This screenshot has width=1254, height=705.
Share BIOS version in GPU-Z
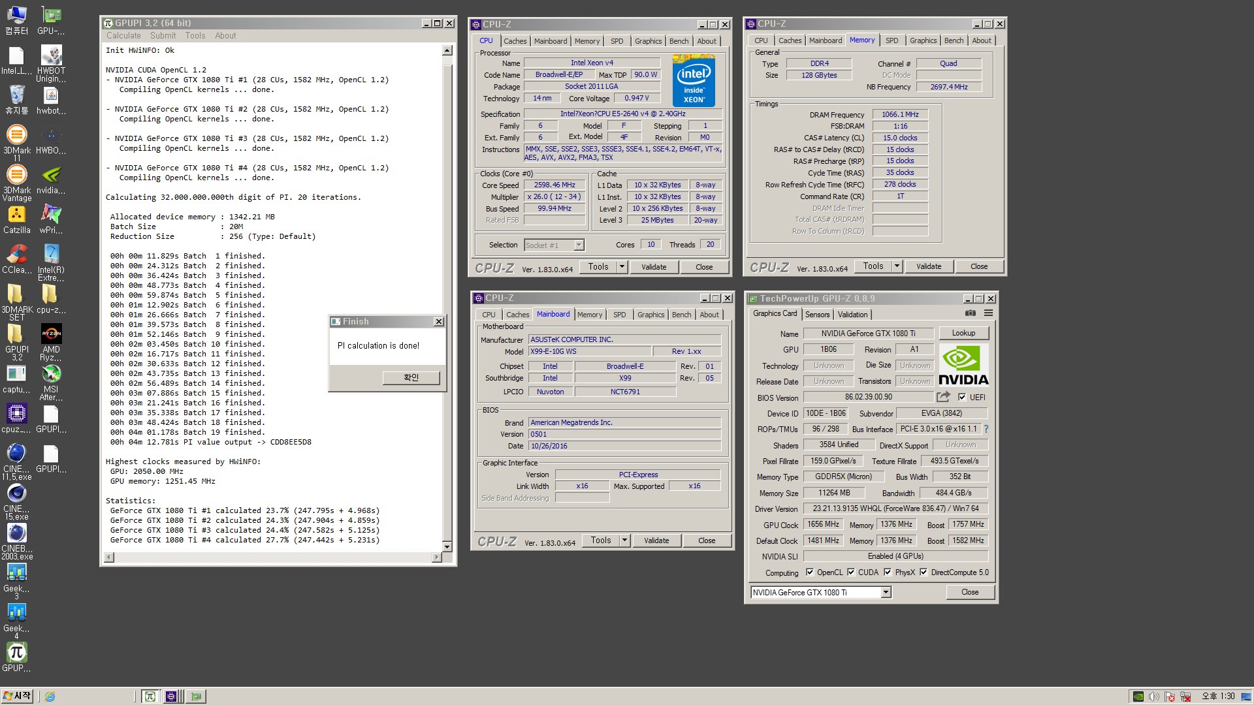coord(943,396)
